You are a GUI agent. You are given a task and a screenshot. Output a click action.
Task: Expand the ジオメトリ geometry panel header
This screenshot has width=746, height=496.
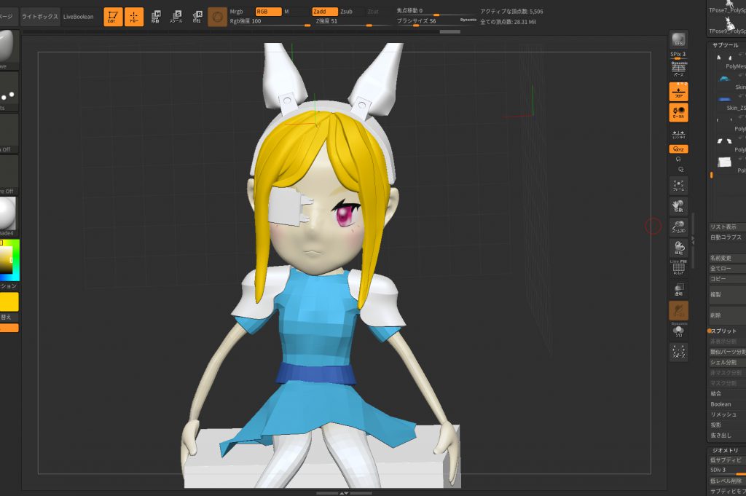tap(726, 450)
